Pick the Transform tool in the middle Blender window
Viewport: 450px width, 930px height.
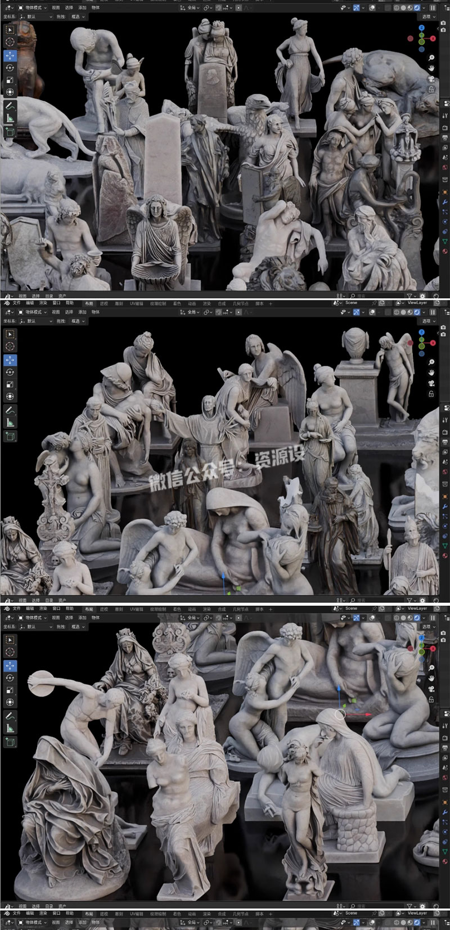(x=10, y=397)
